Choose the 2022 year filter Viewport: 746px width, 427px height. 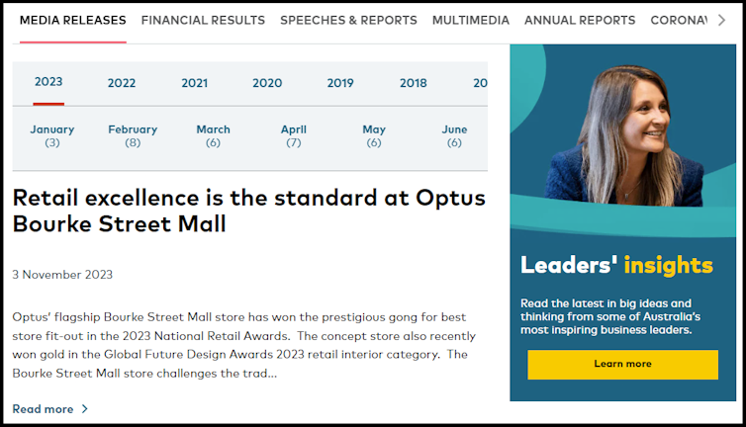122,83
